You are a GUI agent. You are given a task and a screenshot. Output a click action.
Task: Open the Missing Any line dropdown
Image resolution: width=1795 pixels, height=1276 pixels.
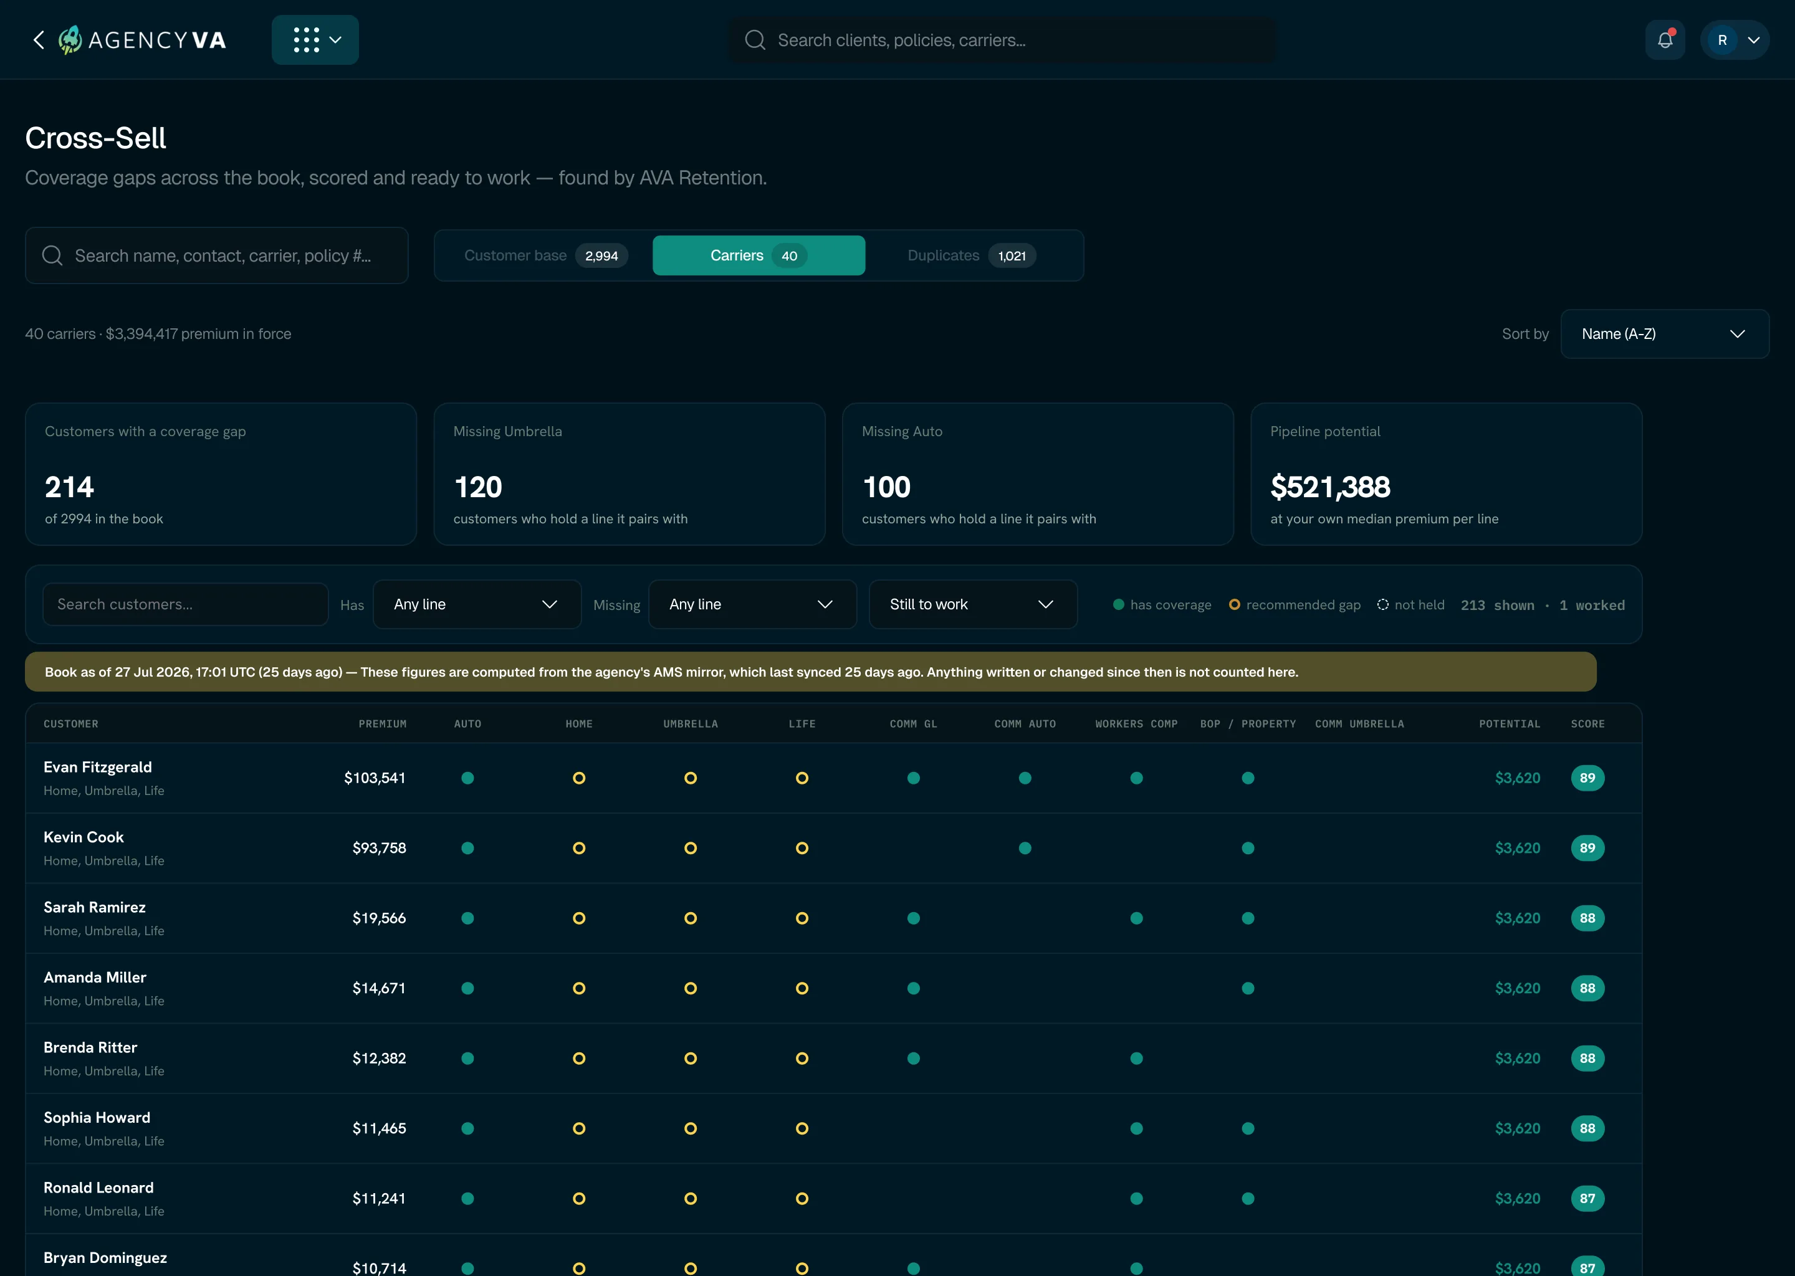[752, 604]
